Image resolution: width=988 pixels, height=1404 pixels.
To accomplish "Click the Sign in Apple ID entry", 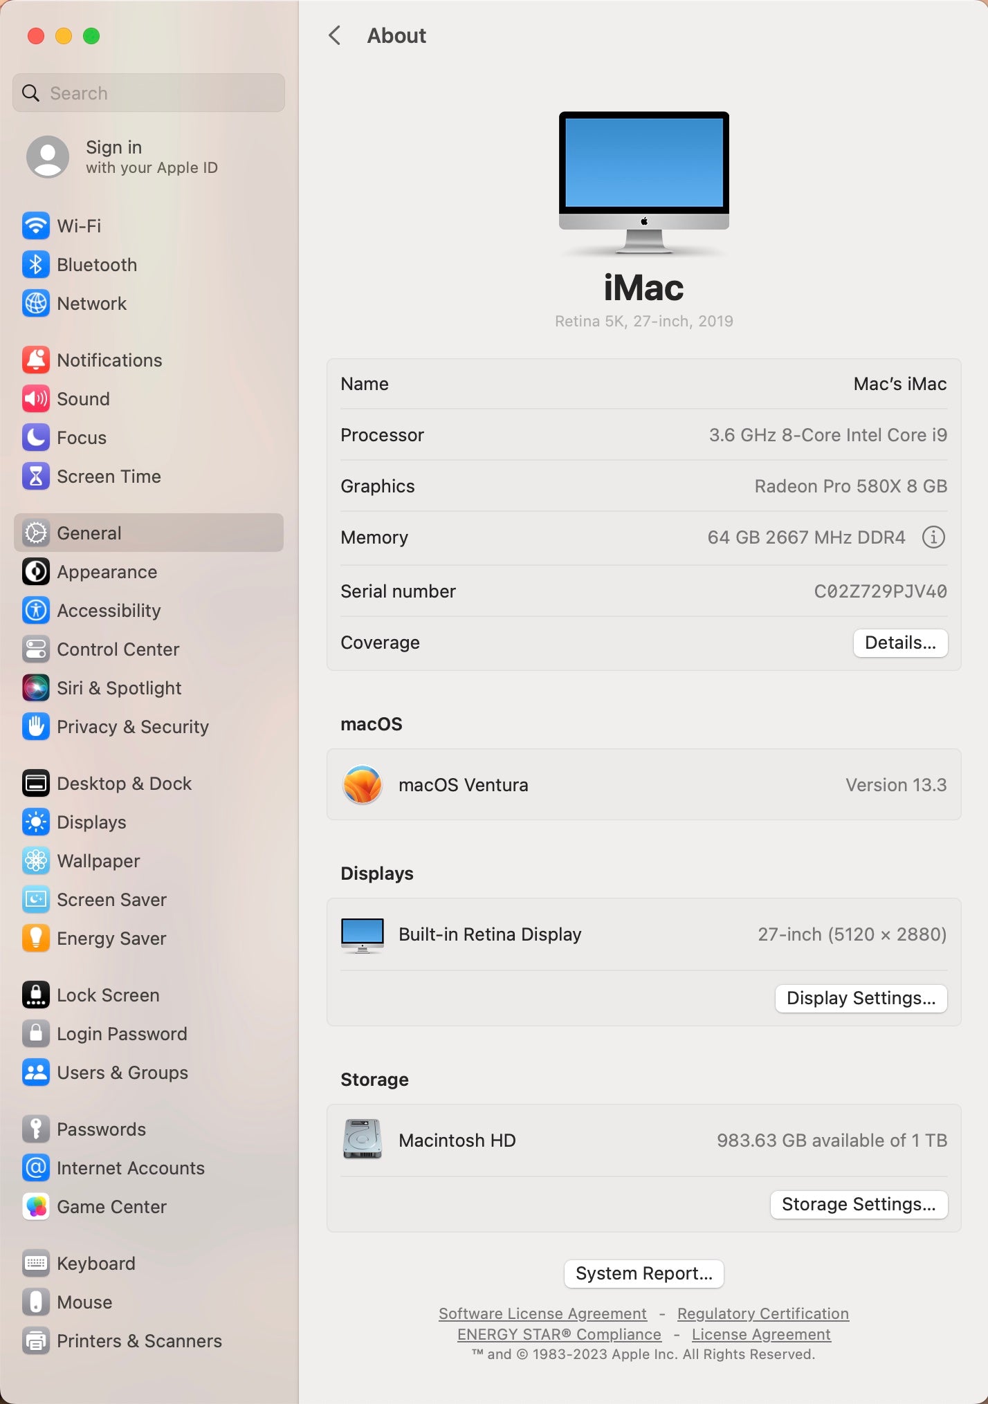I will 149,156.
